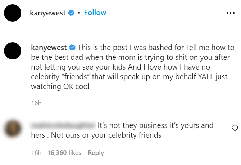This screenshot has width=241, height=165.
Task: Open kanyewest profile from header username
Action: tap(48, 13)
